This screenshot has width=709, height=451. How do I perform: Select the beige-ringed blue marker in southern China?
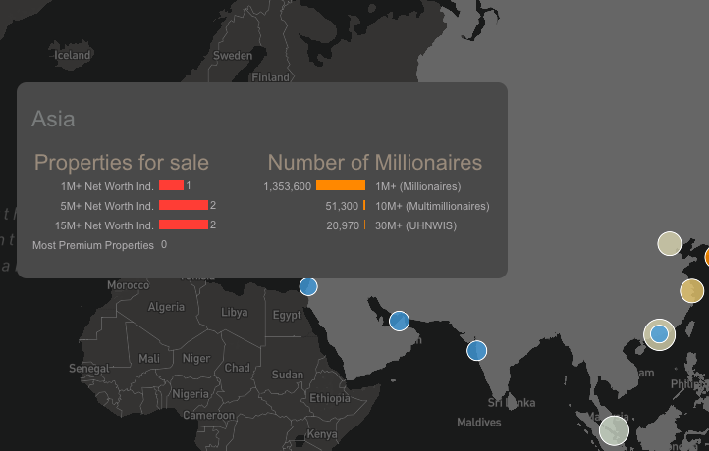[x=659, y=334]
